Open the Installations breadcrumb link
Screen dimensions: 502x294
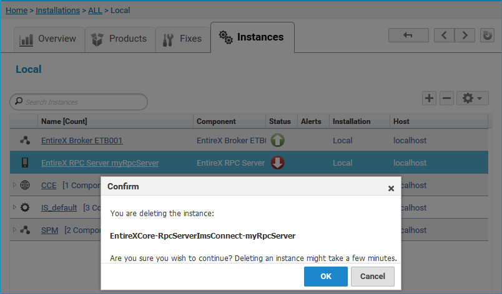point(57,10)
